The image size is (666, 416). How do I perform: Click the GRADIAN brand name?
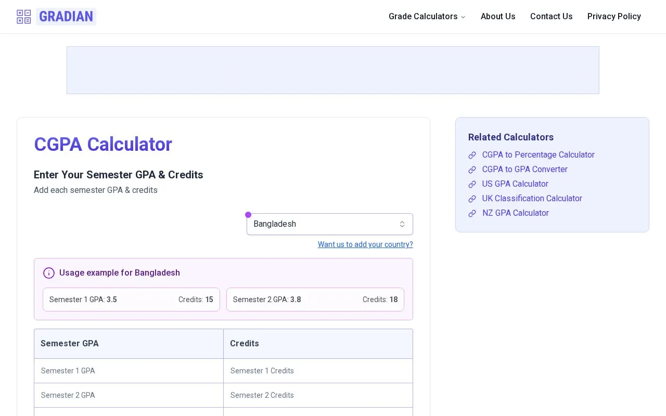click(66, 17)
